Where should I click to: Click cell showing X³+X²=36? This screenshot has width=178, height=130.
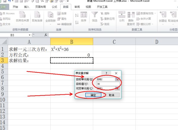tap(72, 49)
